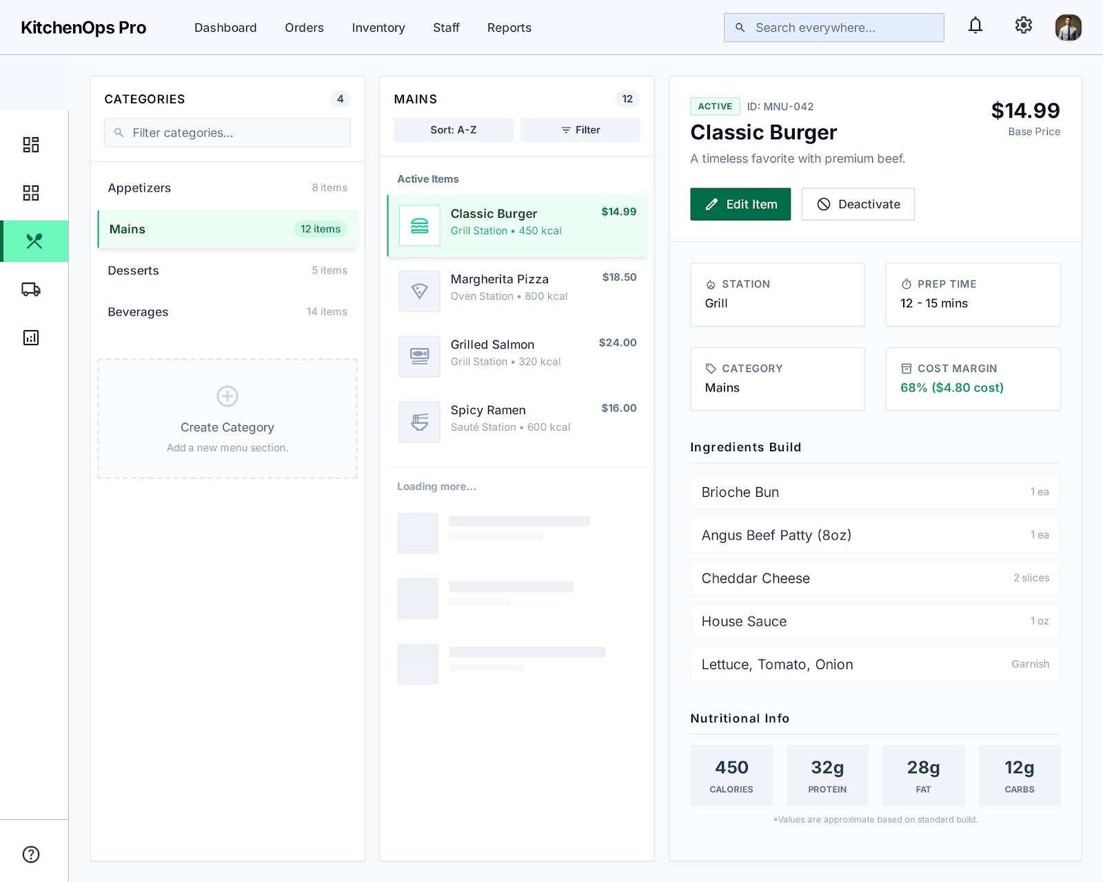Open the delivery truck sidebar icon

coord(31,289)
